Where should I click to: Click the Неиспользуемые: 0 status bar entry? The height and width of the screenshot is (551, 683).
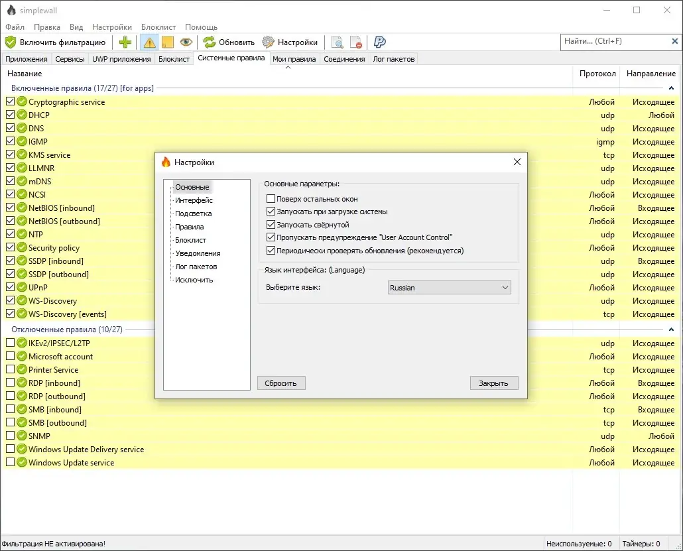(x=579, y=544)
